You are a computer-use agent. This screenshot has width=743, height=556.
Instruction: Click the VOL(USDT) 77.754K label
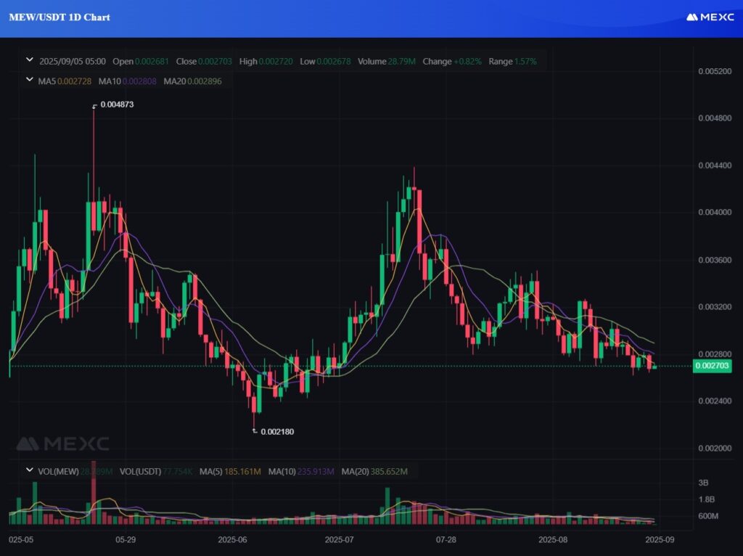tap(156, 471)
